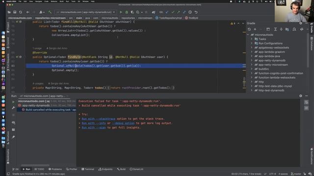Click plus icon in Gradle panel
The image size is (314, 176).
[x=255, y=29]
